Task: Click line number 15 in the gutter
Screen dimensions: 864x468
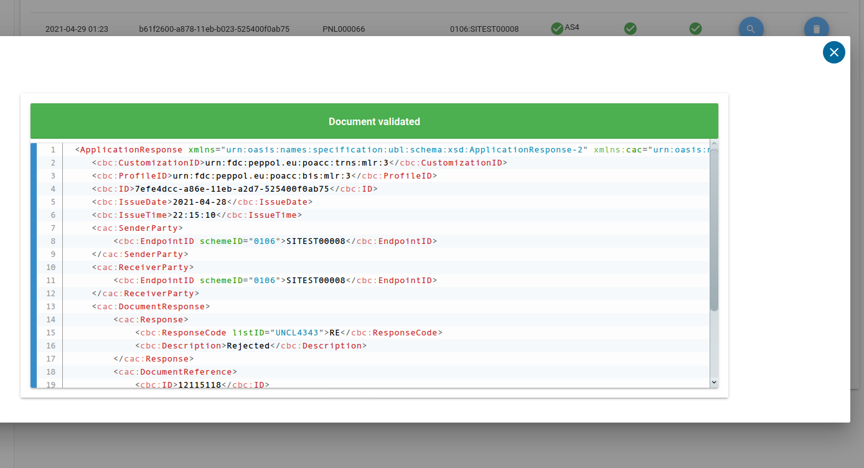Action: pyautogui.click(x=51, y=333)
